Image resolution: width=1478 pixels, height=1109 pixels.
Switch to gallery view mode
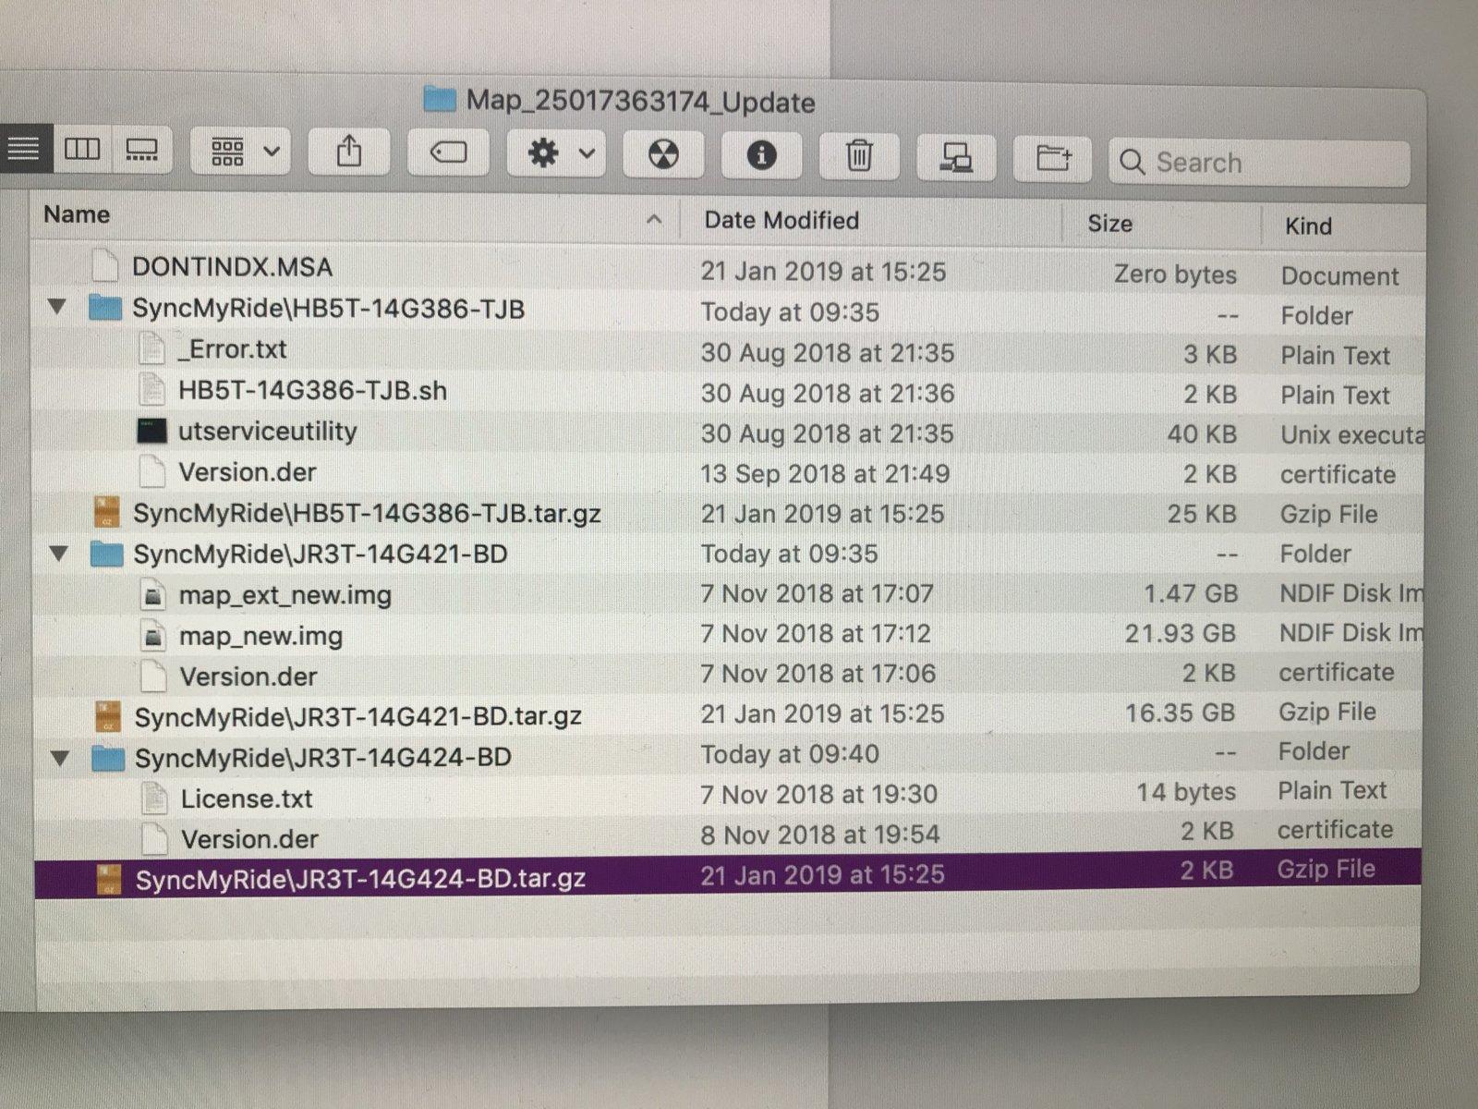(141, 150)
